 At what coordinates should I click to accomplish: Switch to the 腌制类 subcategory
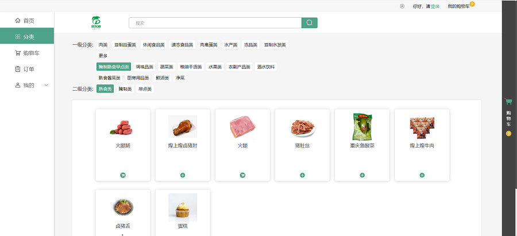click(x=125, y=89)
